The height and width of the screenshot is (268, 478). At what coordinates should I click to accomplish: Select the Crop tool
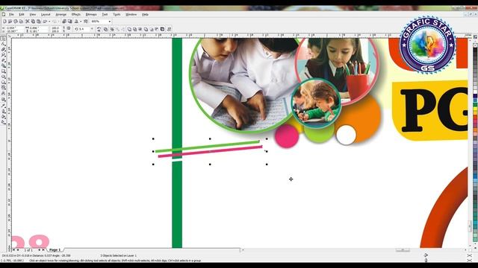coord(3,49)
